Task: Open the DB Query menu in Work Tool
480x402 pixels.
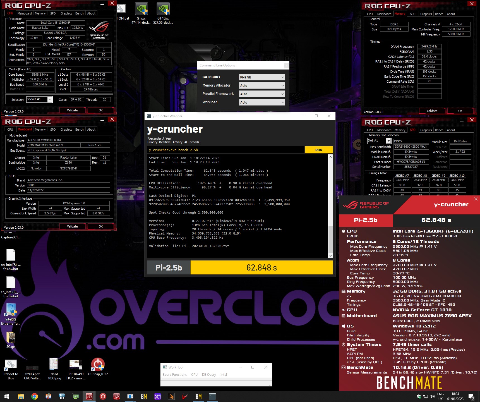Action: point(209,375)
